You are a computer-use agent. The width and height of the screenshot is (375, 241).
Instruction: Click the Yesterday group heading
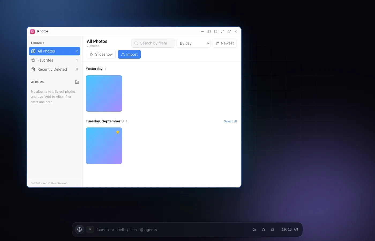pos(94,69)
